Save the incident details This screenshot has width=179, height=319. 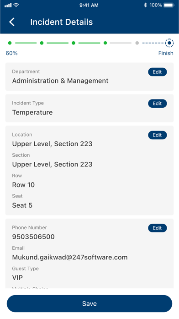[x=89, y=303]
